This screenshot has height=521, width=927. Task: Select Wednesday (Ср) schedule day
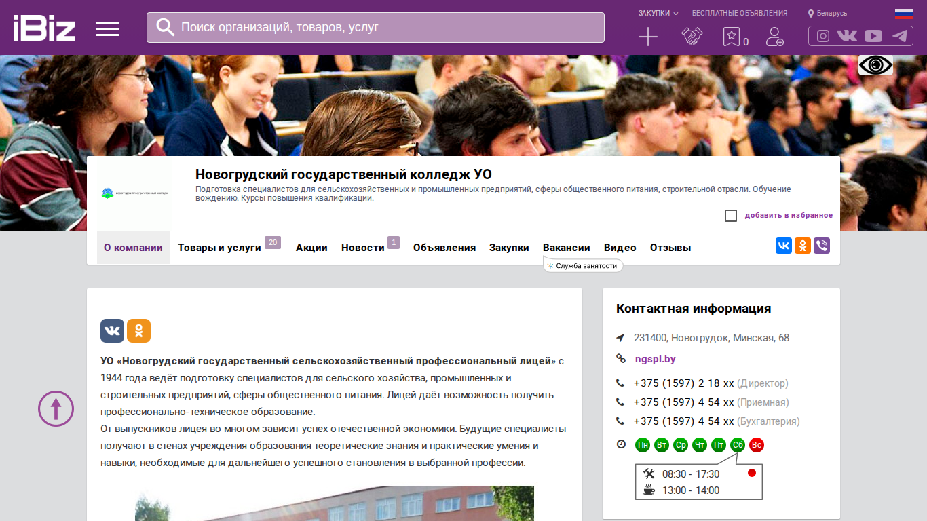pos(681,445)
